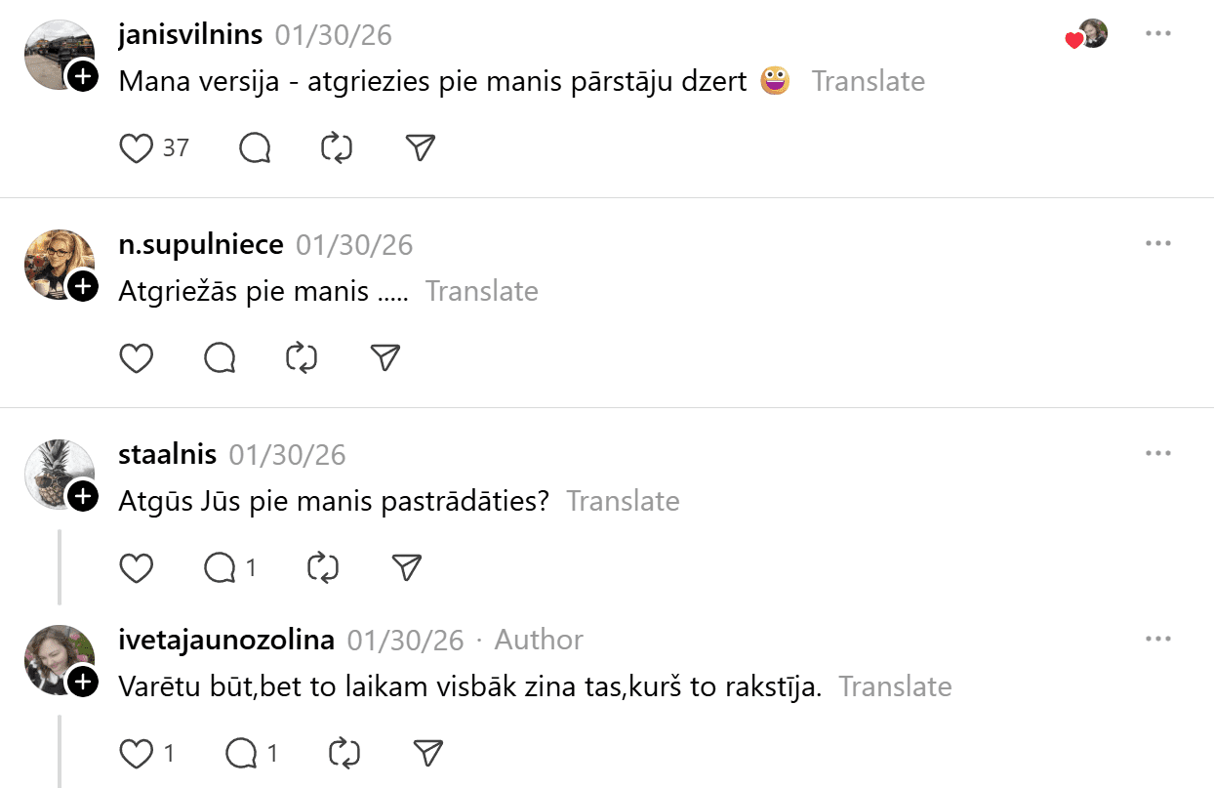Screen dimensions: 1214x788
Task: Repost janisvilnins's comment
Action: coord(337,148)
